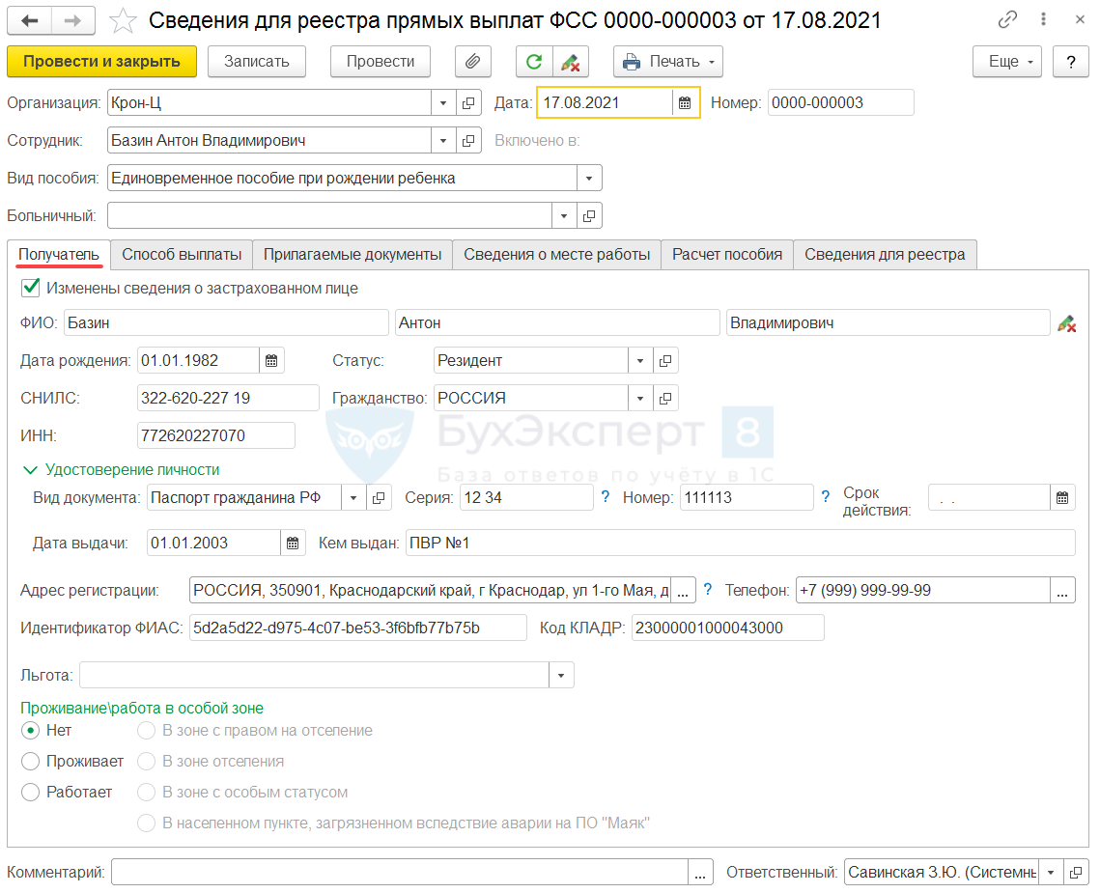The image size is (1100, 893).
Task: Add document to favorites with star icon
Action: pos(123,21)
